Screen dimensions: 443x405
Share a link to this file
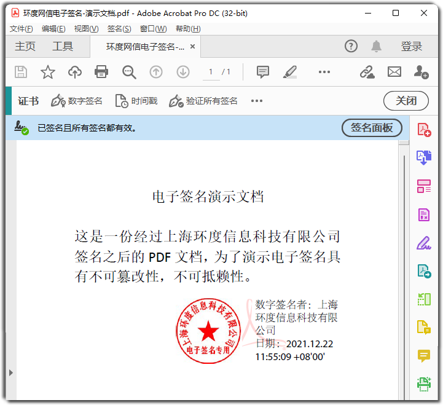367,72
